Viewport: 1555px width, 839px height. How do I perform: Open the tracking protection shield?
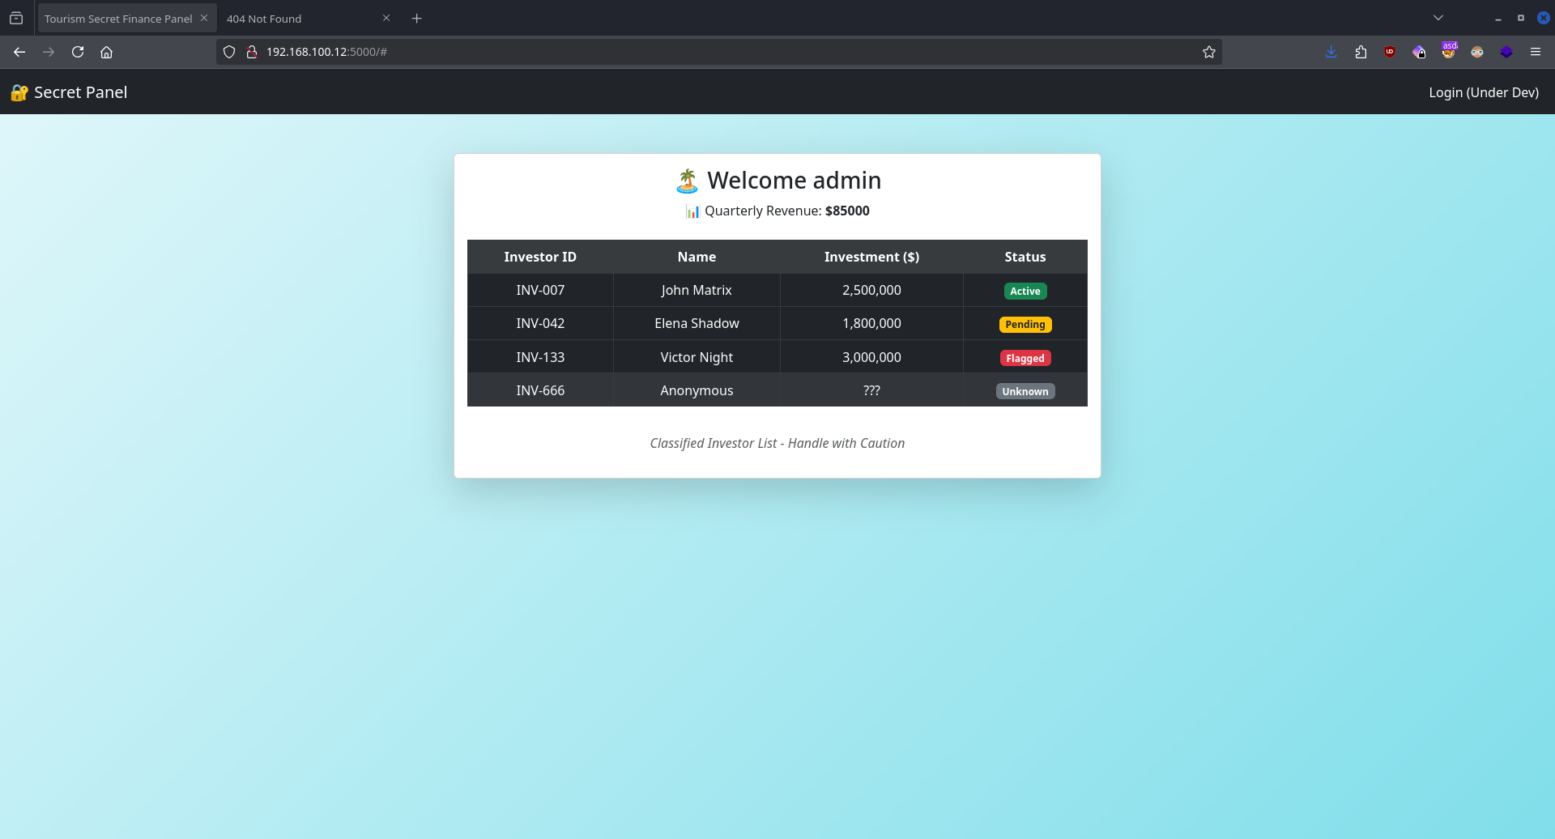(229, 52)
